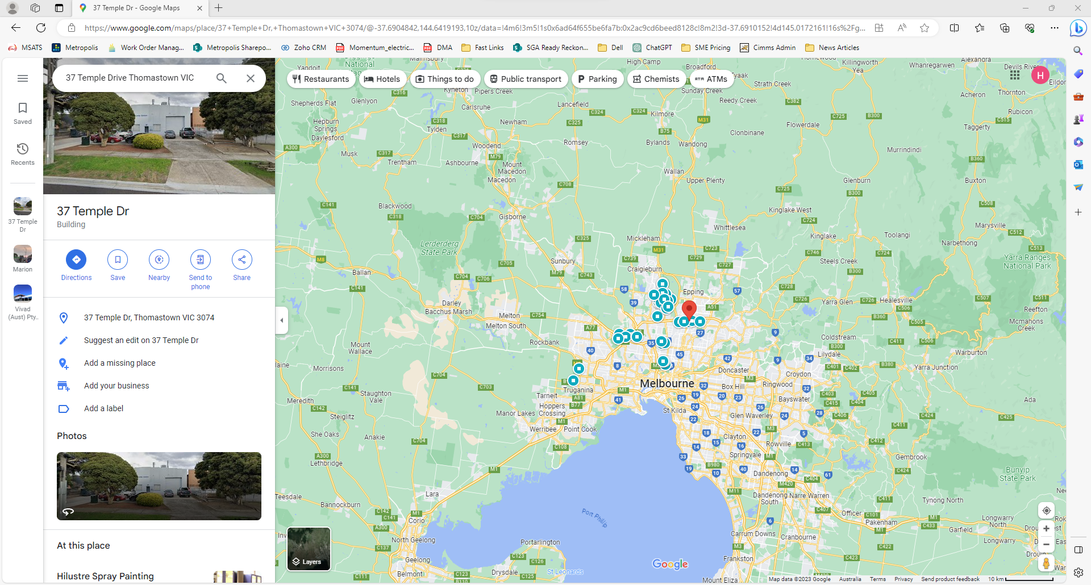Click the browser address bar URL
Screen dimensions: 1091x585
474,28
